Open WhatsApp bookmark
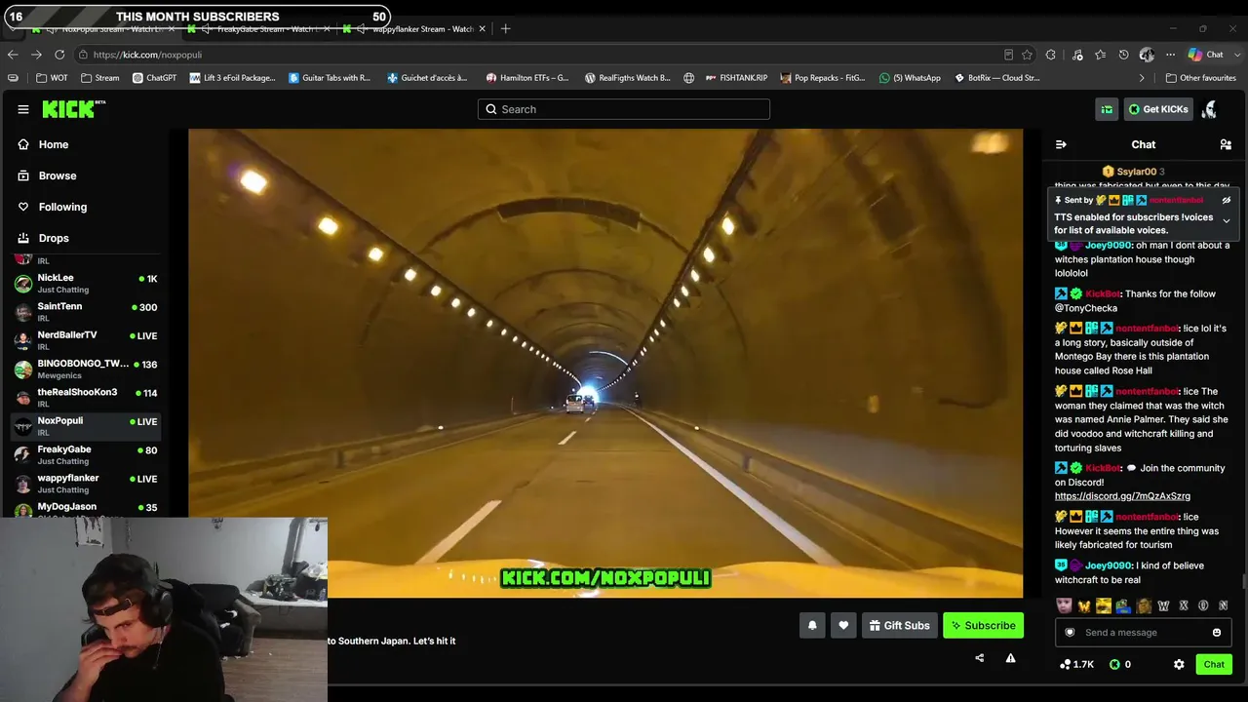Viewport: 1248px width, 702px height. coord(910,78)
